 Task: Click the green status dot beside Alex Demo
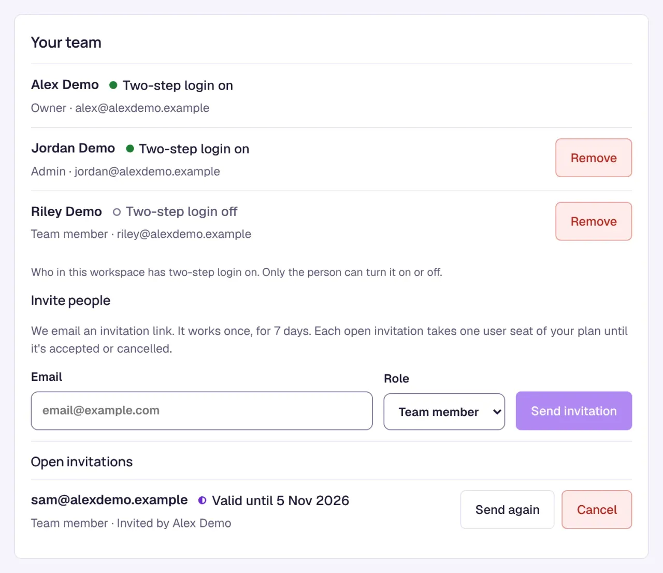click(113, 85)
